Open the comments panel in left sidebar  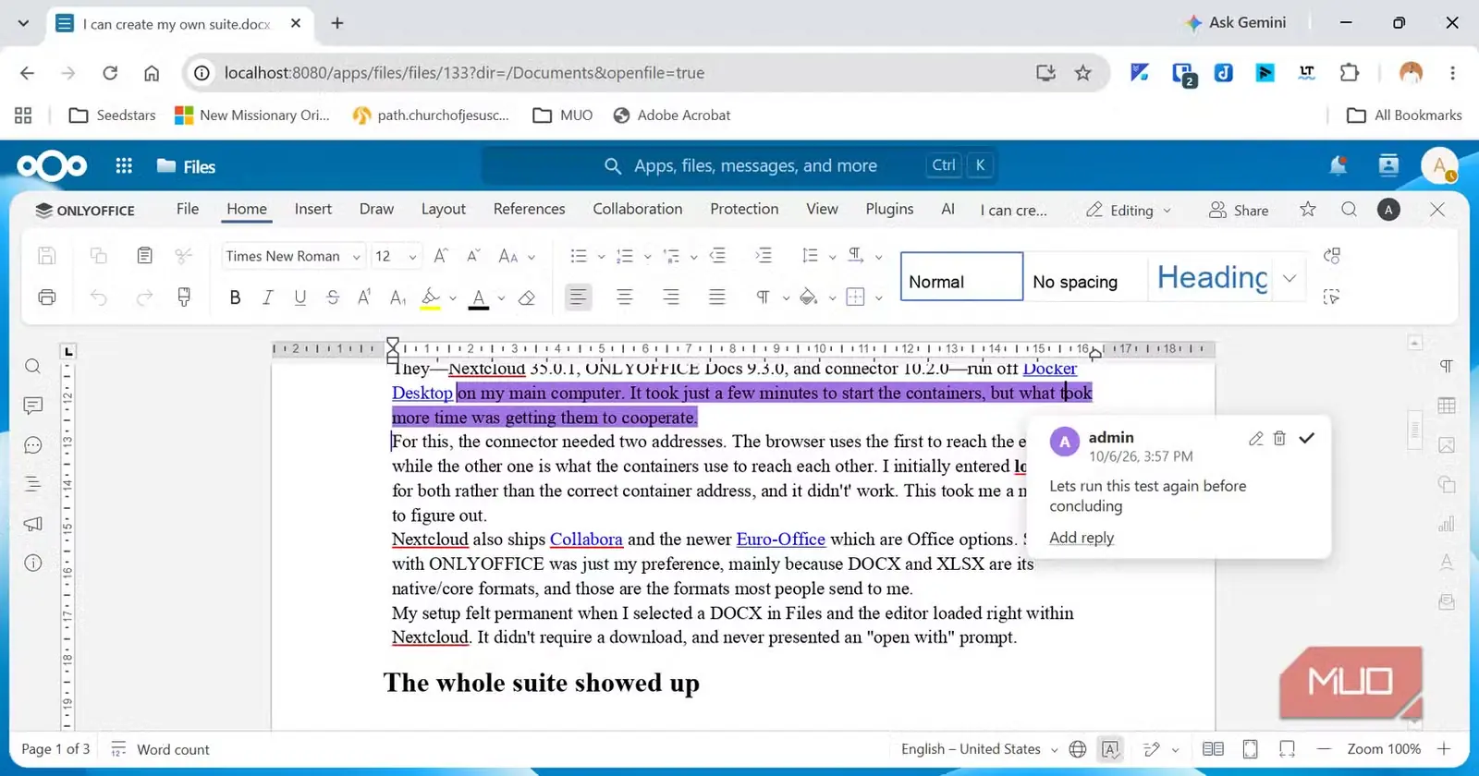[33, 406]
